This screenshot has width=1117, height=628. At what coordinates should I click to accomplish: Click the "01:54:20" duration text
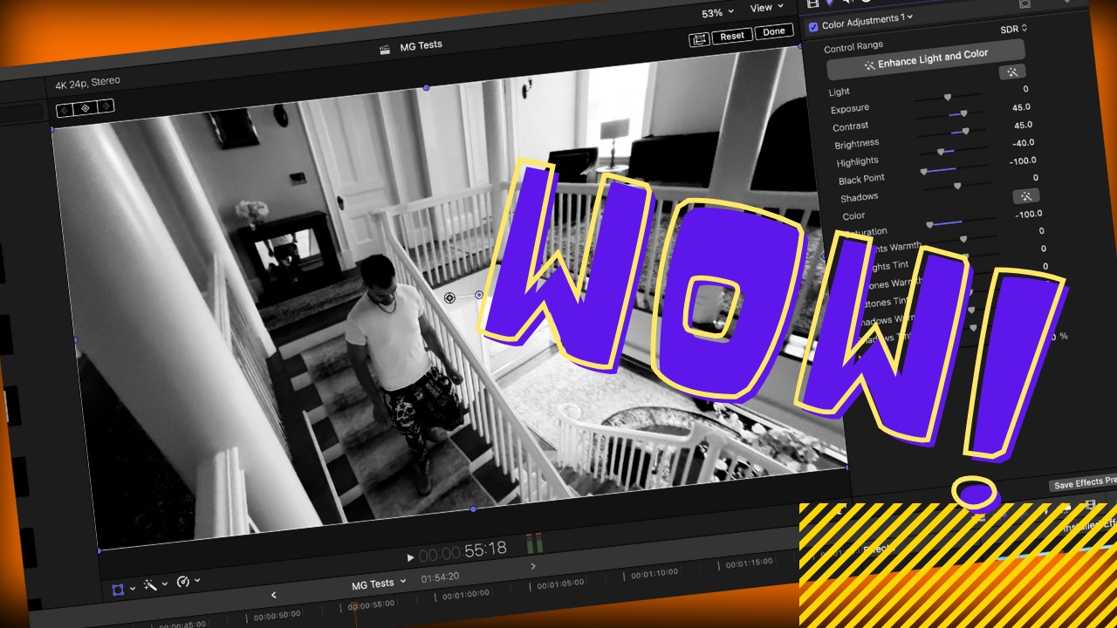pyautogui.click(x=440, y=577)
